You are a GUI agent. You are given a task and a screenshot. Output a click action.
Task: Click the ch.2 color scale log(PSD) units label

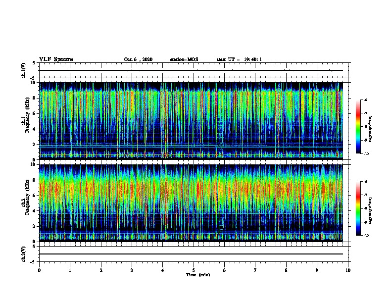371,211
